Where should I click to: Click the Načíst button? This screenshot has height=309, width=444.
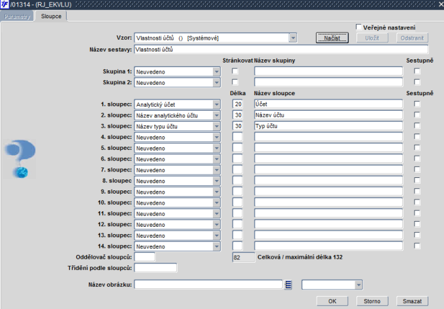[332, 38]
